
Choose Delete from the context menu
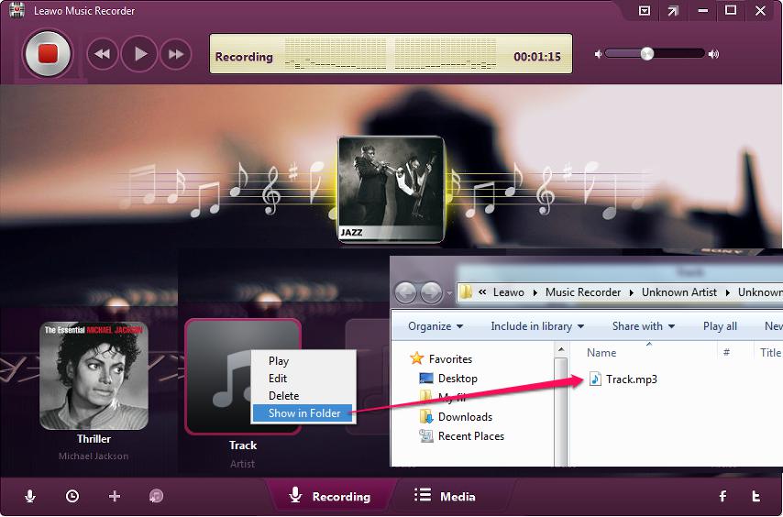click(x=283, y=396)
